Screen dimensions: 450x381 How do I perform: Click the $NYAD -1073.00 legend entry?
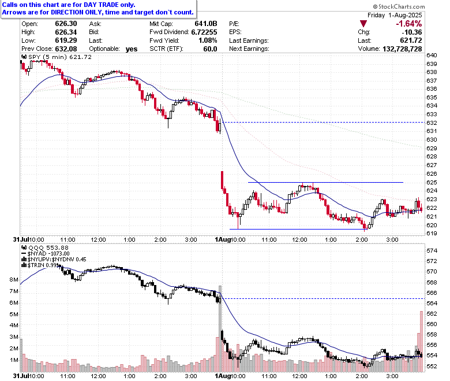[x=48, y=254]
